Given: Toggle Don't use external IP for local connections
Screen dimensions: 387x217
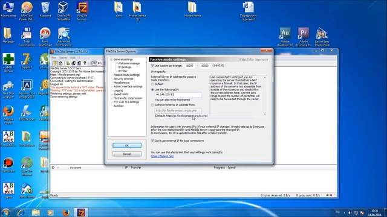Looking at the screenshot, I should pyautogui.click(x=152, y=140).
